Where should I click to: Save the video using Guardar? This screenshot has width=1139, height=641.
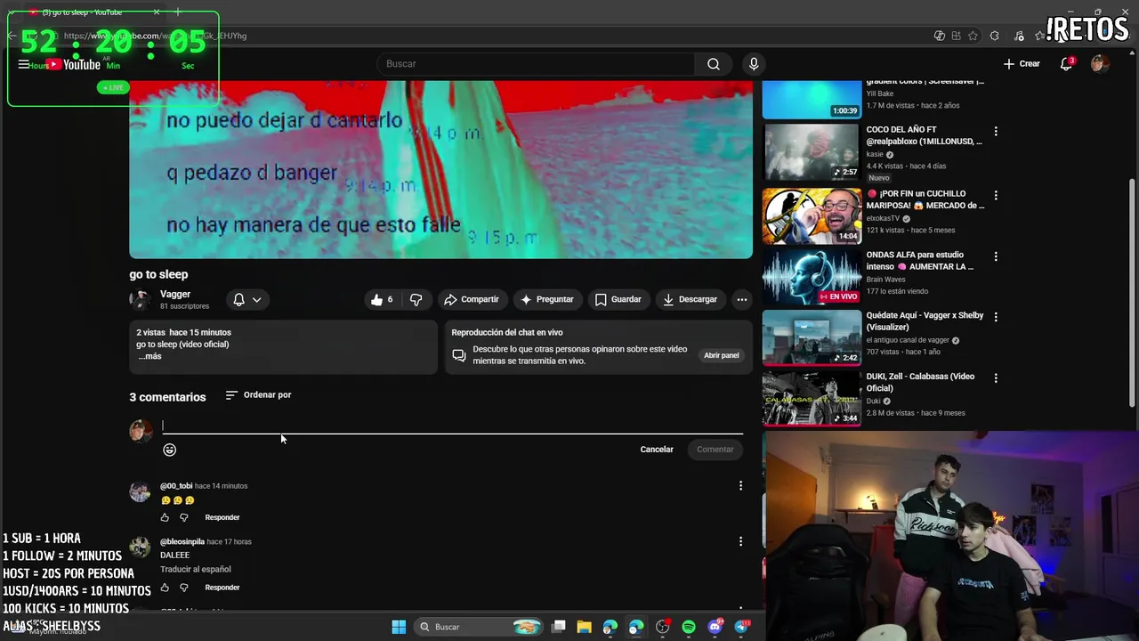(x=618, y=300)
